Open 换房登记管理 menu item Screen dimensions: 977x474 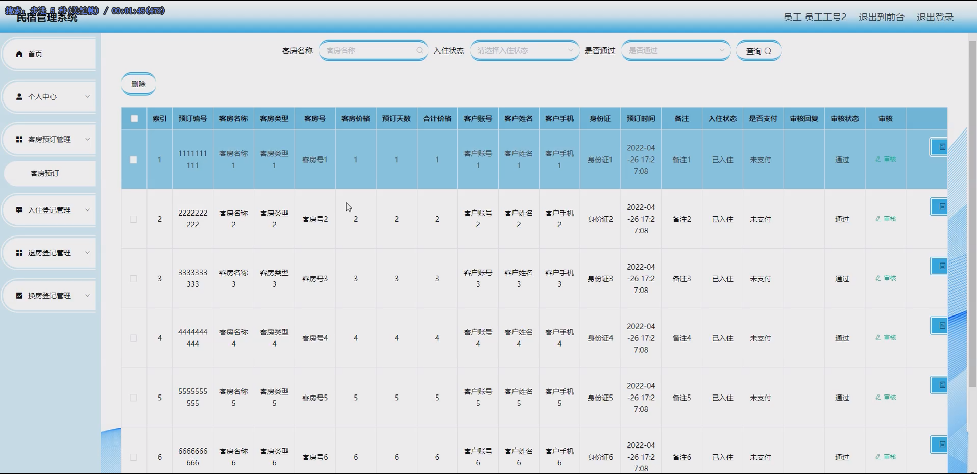point(50,296)
